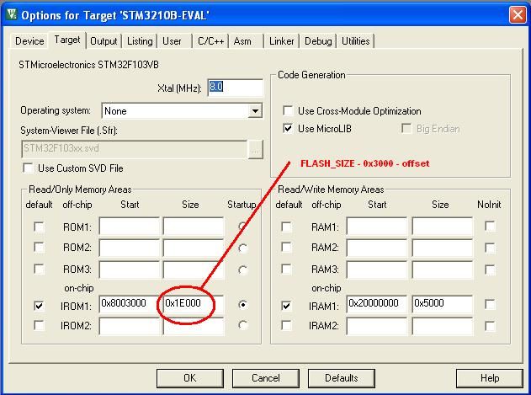Enable NoInit for IRAM1
The image size is (531, 395).
point(490,304)
